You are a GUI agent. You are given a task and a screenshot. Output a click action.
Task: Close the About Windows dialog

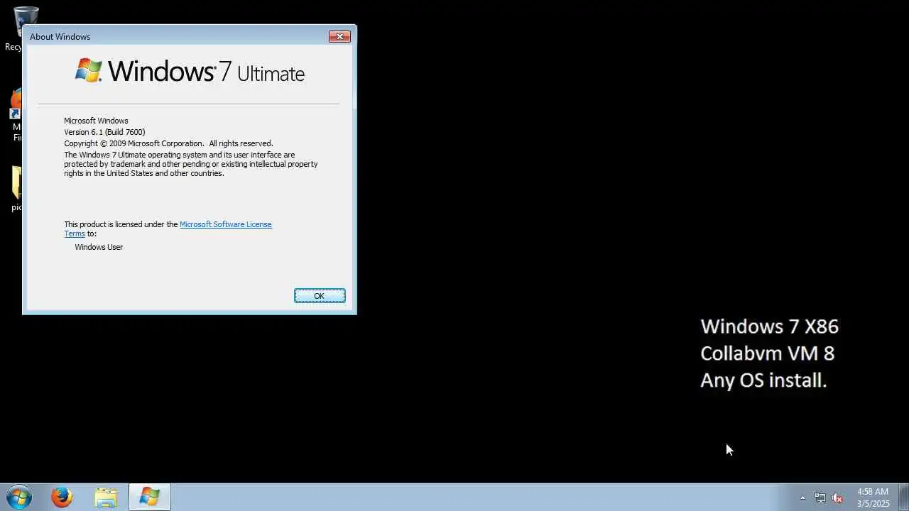click(x=339, y=37)
